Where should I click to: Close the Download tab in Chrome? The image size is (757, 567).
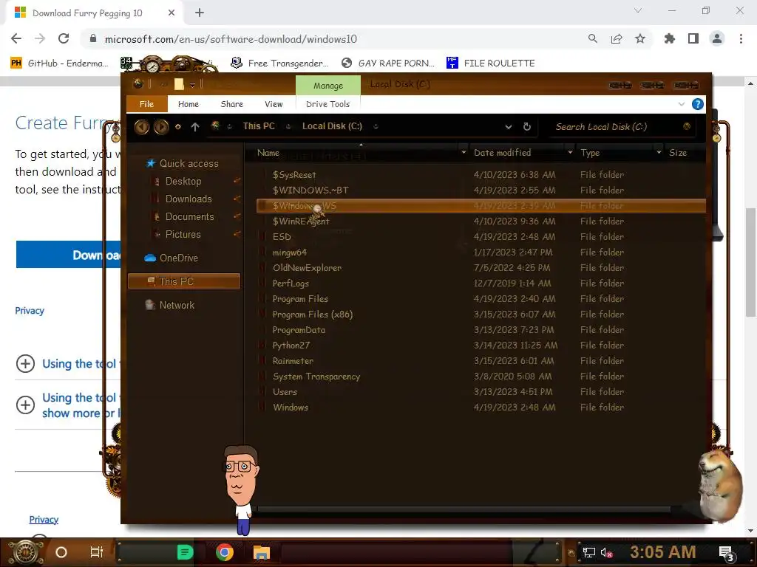(x=172, y=13)
